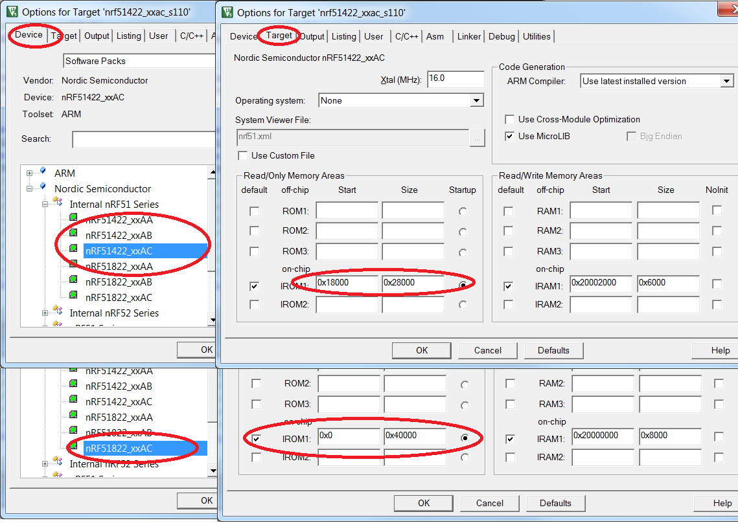Expand the ARM vendor node
Viewport: 738px width, 523px height.
(x=29, y=173)
